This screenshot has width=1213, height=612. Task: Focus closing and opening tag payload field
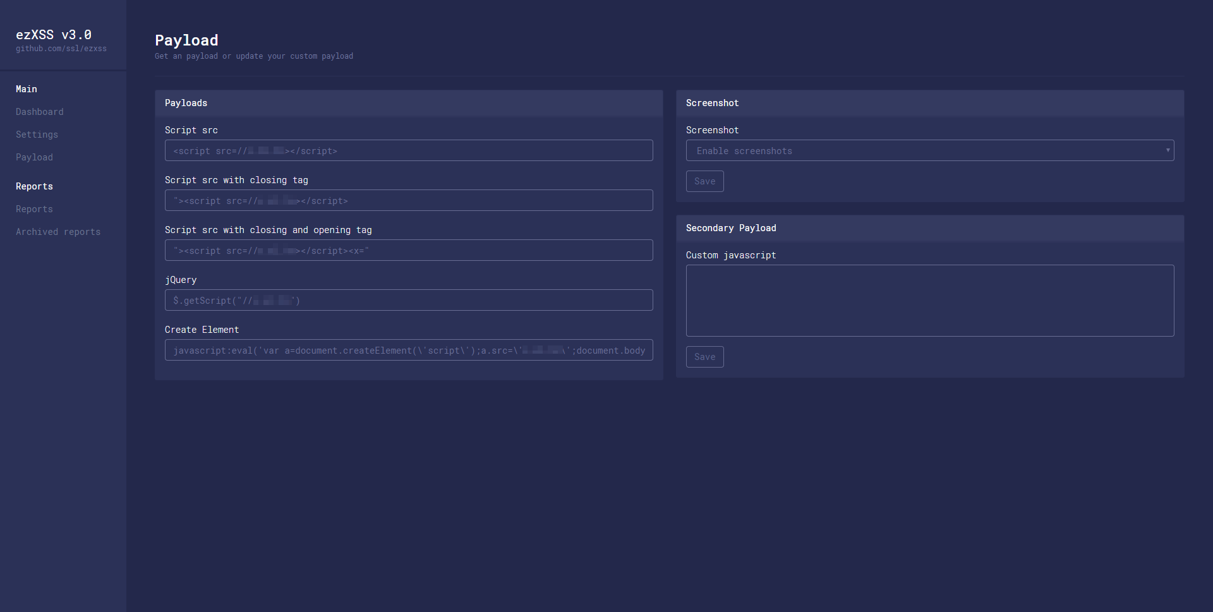click(x=409, y=250)
